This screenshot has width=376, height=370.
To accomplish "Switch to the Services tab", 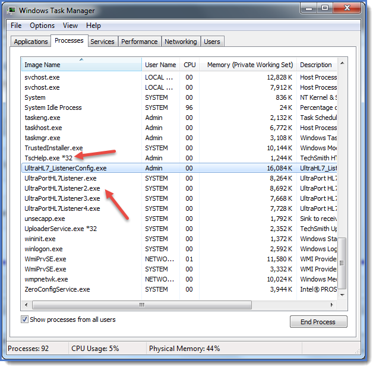I will pyautogui.click(x=102, y=42).
